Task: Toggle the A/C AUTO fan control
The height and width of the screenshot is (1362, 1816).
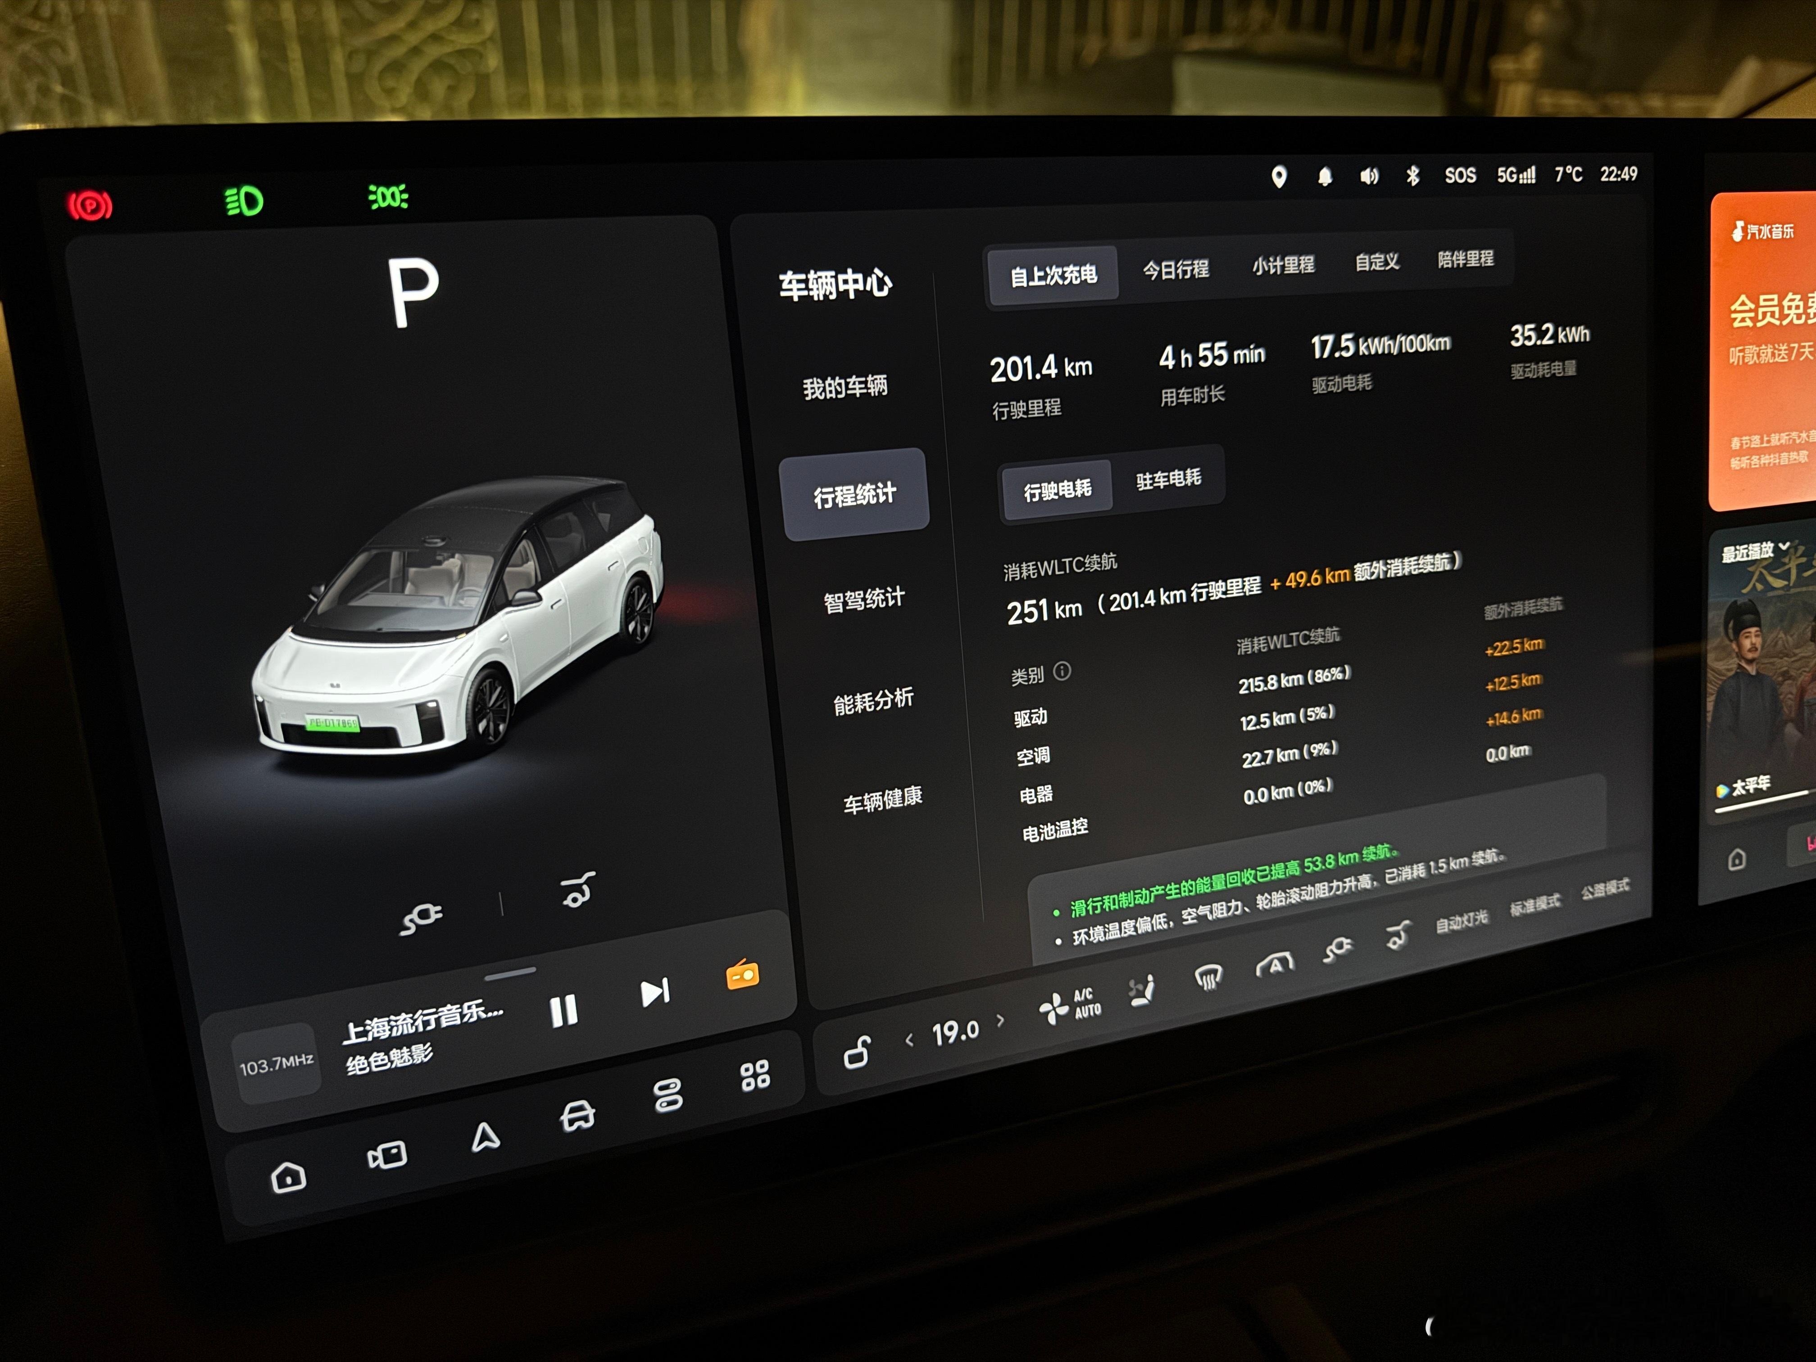Action: point(1071,1007)
